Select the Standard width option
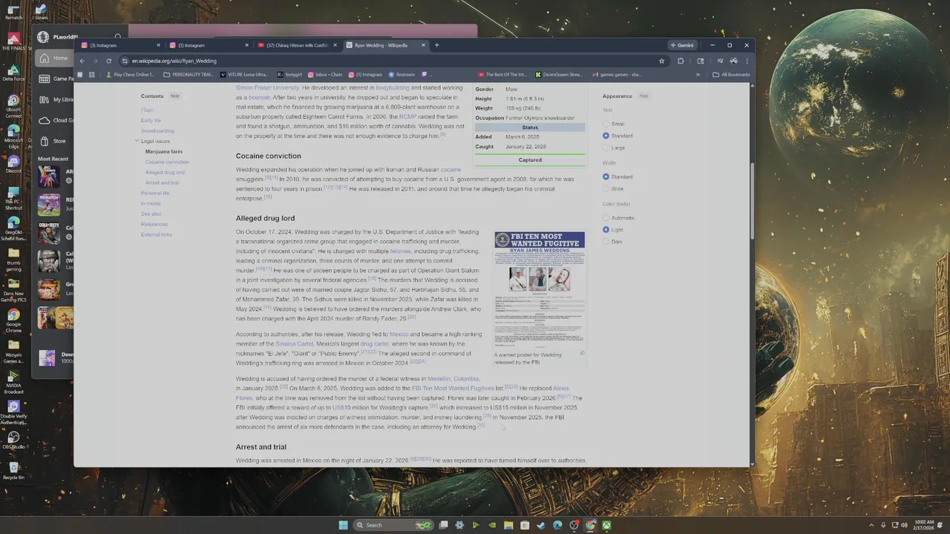The image size is (950, 534). 606,177
